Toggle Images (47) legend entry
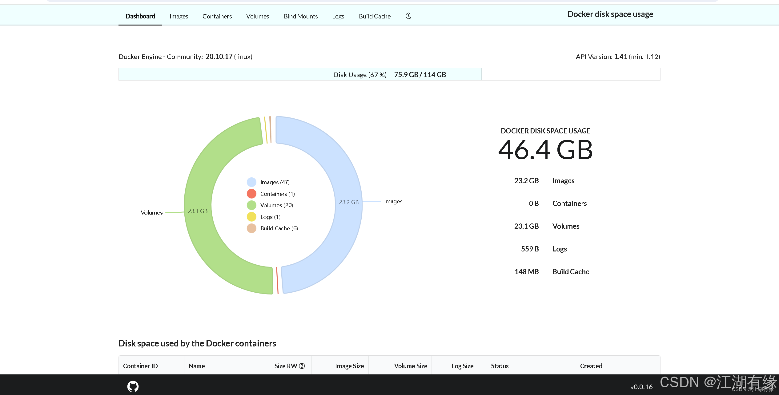Image resolution: width=779 pixels, height=395 pixels. (268, 182)
